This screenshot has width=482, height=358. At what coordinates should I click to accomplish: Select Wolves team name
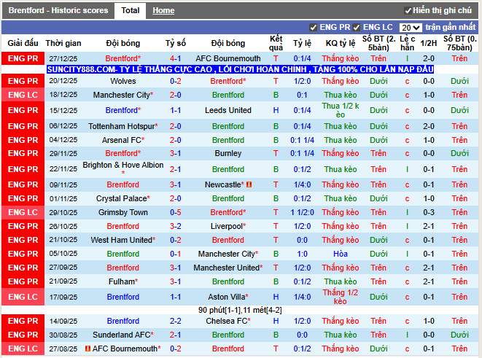pos(123,81)
